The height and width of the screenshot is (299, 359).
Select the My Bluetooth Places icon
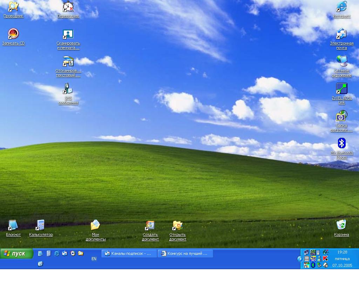tap(341, 149)
